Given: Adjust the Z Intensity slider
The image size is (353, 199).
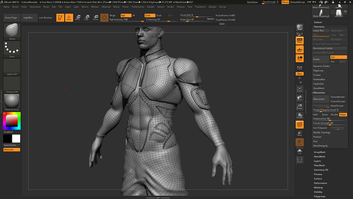Looking at the screenshot, I should (x=161, y=20).
